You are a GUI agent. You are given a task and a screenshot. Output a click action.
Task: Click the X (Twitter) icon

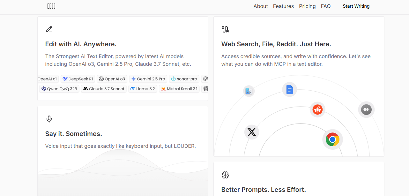click(x=252, y=132)
